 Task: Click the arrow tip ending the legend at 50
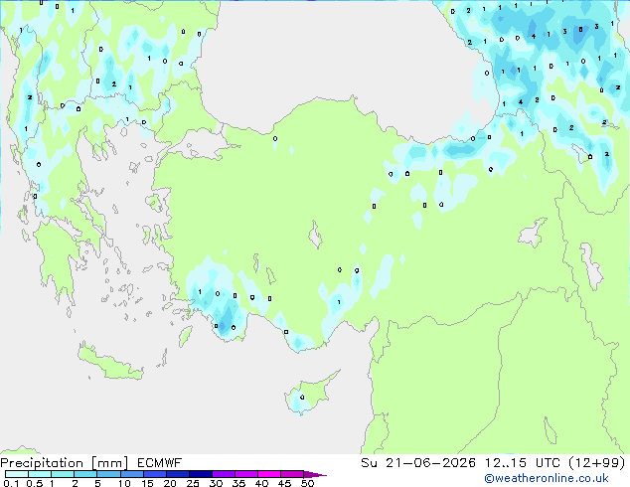click(315, 474)
